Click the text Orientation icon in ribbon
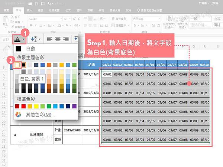This screenshot has height=167, width=223. click(x=102, y=19)
